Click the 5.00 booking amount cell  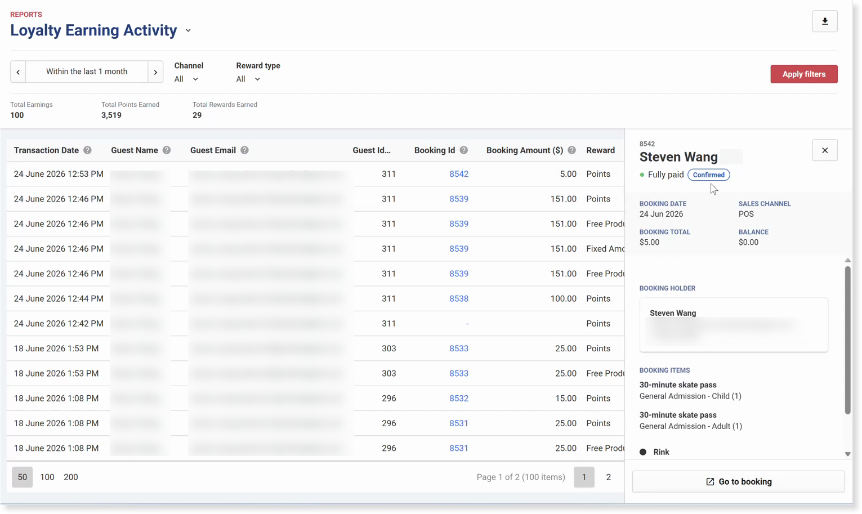(x=568, y=174)
